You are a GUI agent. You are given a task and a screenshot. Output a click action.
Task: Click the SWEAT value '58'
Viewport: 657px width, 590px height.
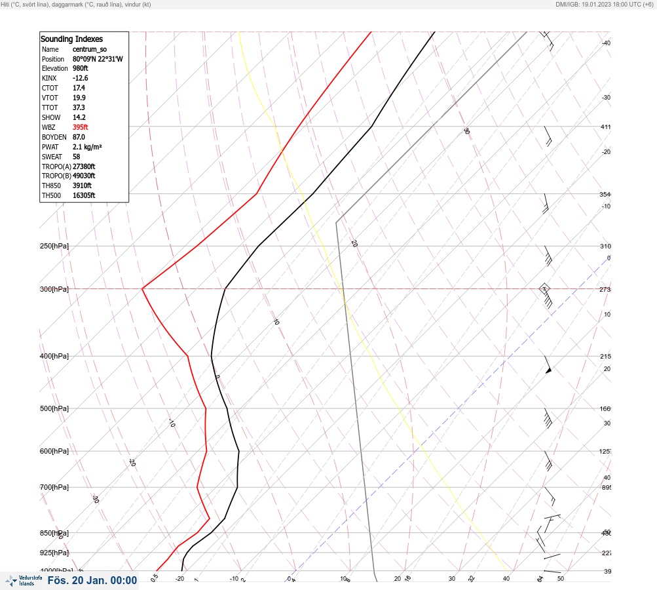pyautogui.click(x=76, y=157)
